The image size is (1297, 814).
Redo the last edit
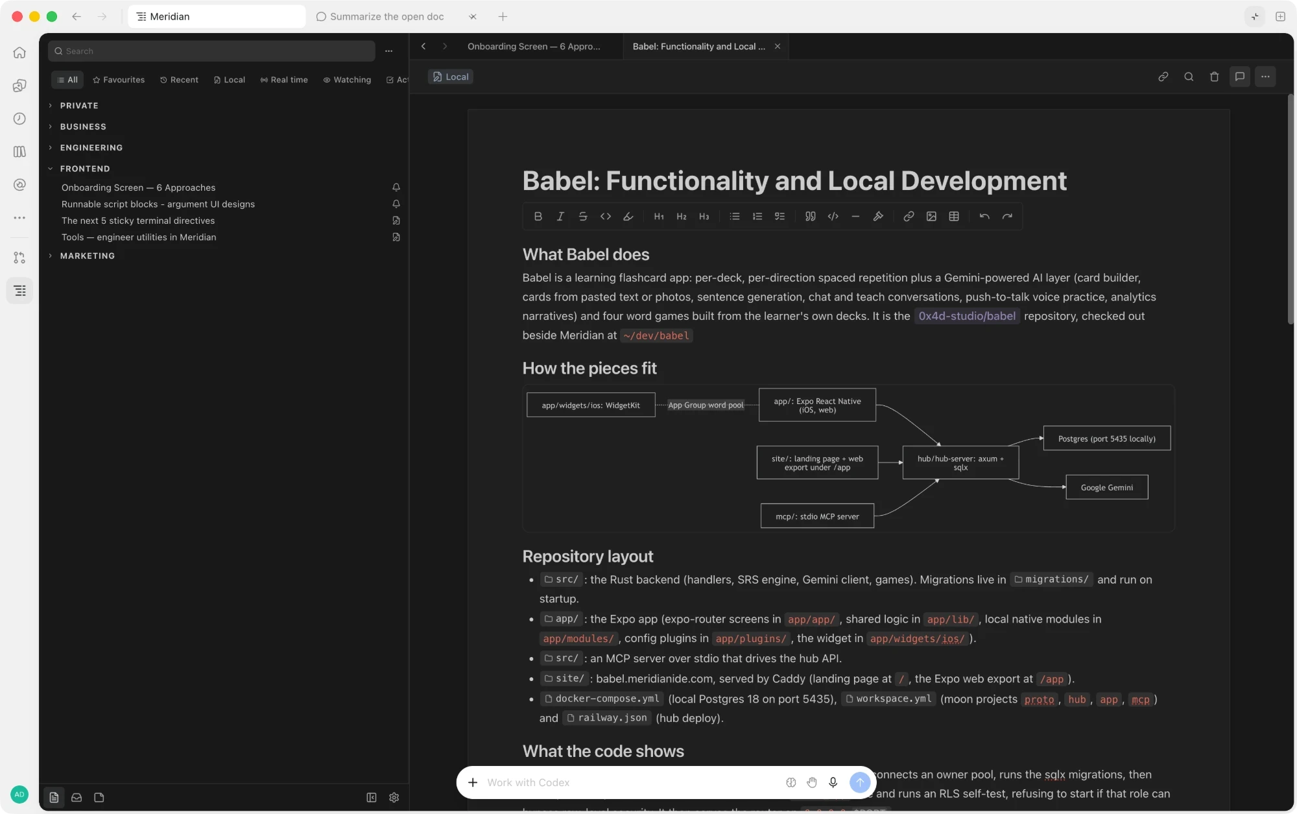(x=1007, y=217)
